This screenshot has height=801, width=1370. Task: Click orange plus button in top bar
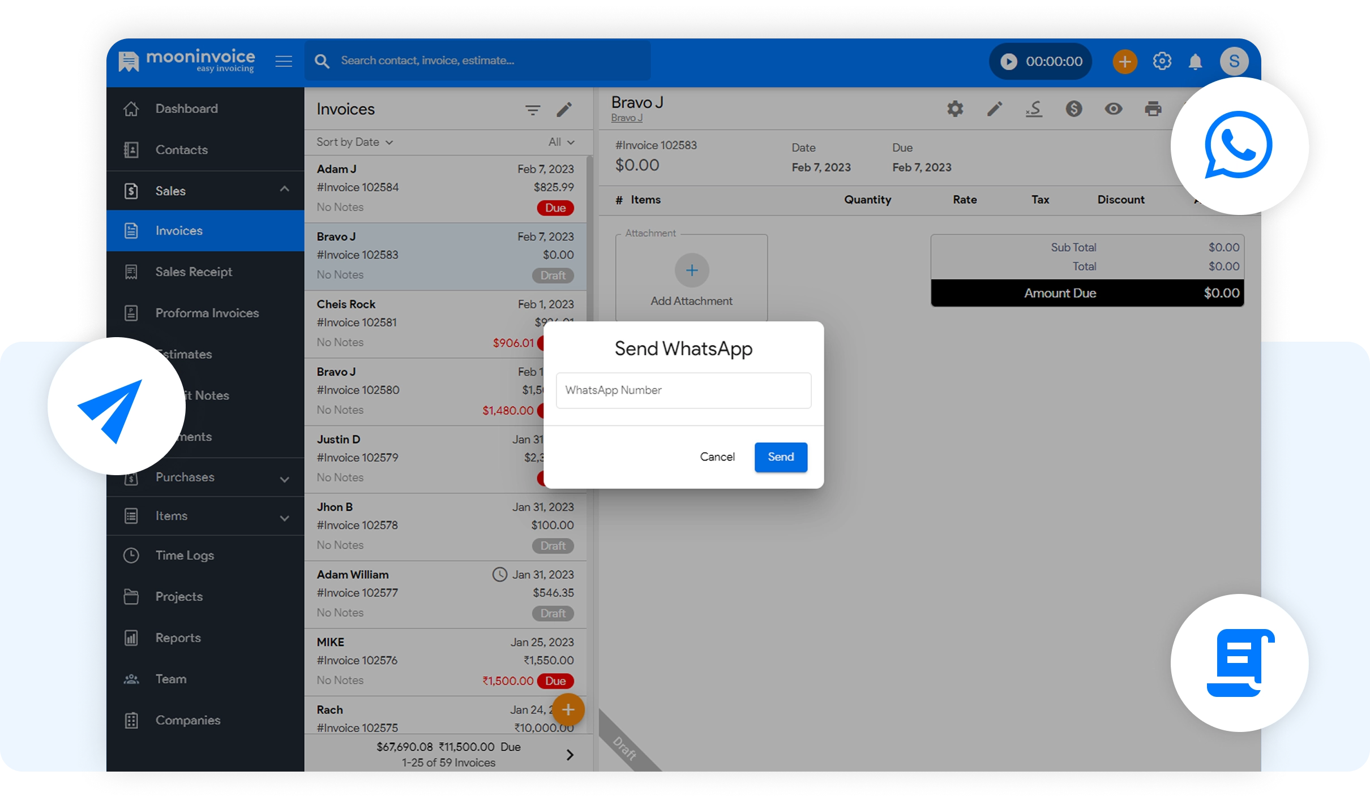click(x=1125, y=61)
